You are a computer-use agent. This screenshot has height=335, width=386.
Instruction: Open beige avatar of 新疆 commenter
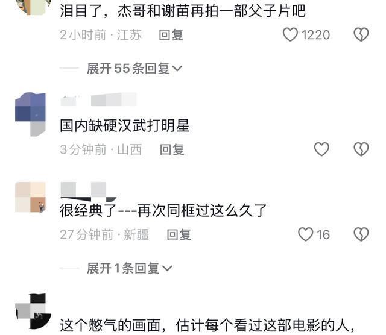30,197
